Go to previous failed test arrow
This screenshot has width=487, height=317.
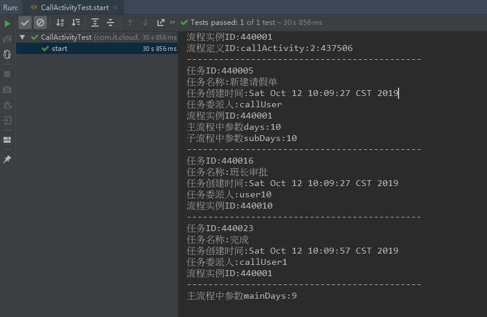point(130,23)
